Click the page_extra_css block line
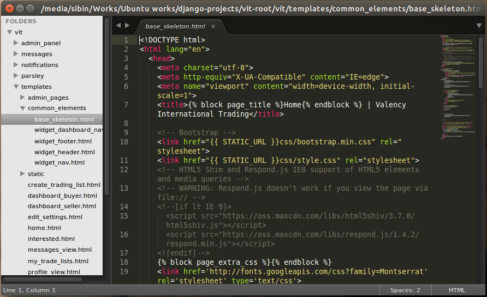Screen dimensions: 487x297 pyautogui.click(x=245, y=262)
